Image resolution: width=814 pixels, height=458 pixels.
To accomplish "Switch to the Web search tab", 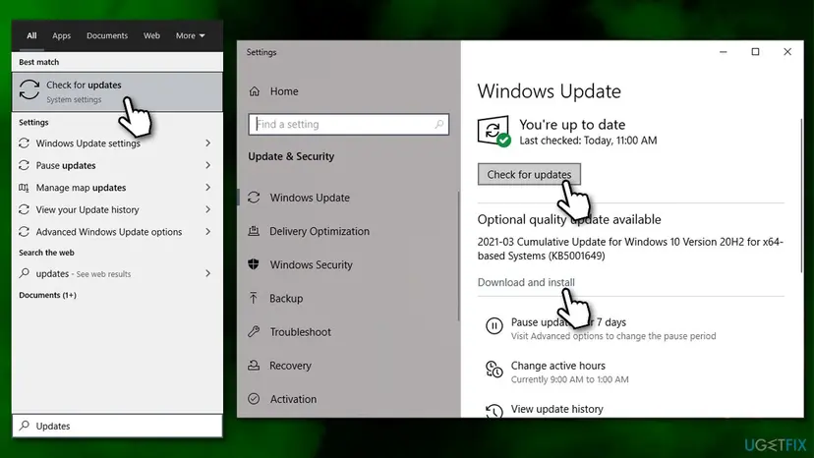I will [x=151, y=35].
